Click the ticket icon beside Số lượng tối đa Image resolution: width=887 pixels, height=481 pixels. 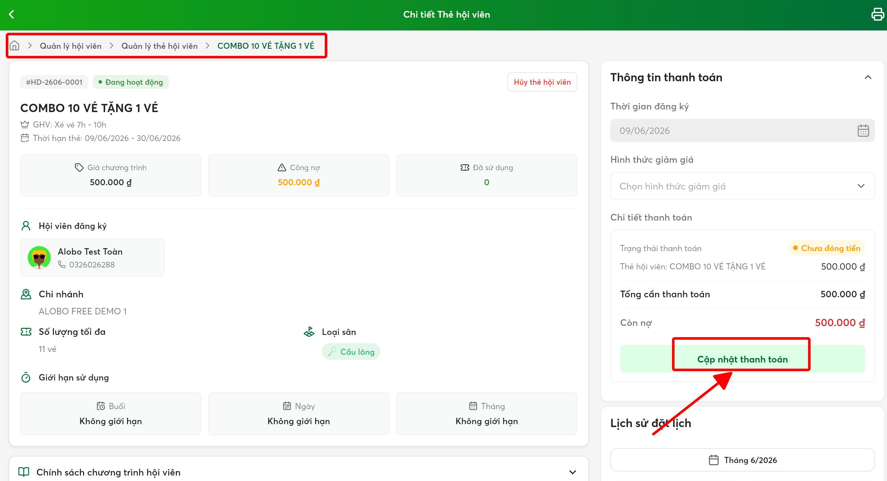26,331
